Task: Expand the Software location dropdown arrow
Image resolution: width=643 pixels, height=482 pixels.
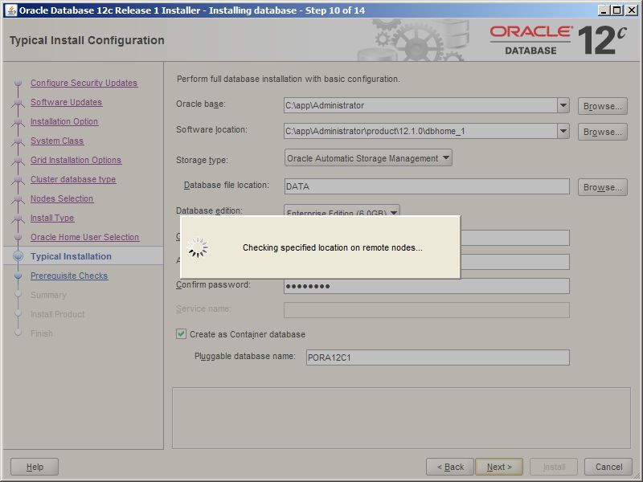Action: pos(563,131)
